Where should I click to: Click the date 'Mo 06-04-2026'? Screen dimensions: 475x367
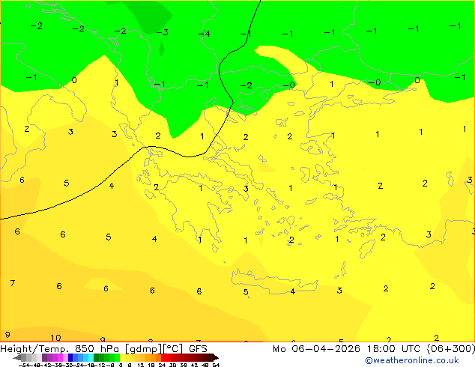click(x=317, y=349)
